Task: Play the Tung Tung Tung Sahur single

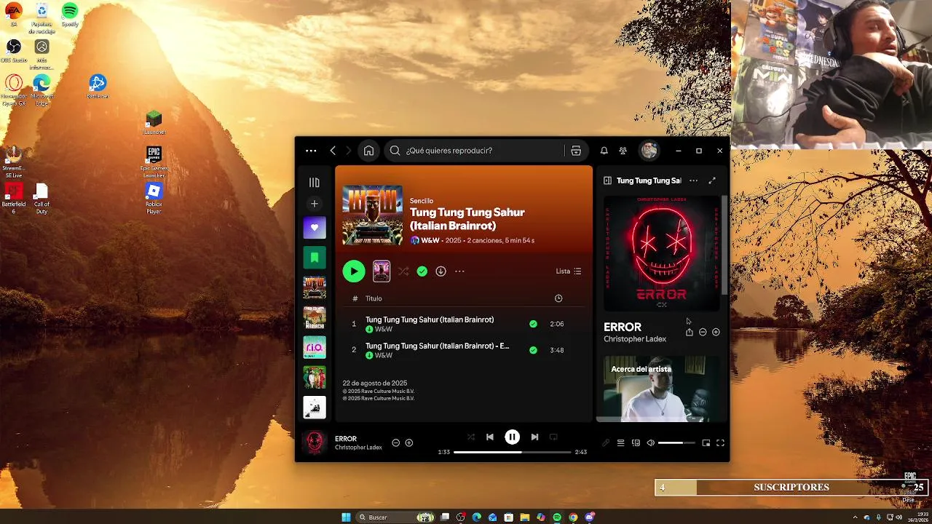Action: (x=354, y=271)
